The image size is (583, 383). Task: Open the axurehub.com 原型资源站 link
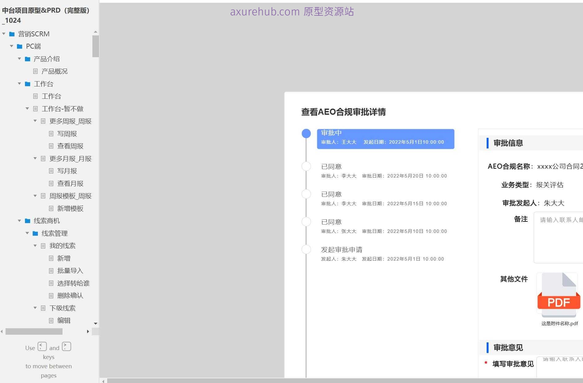click(x=292, y=12)
